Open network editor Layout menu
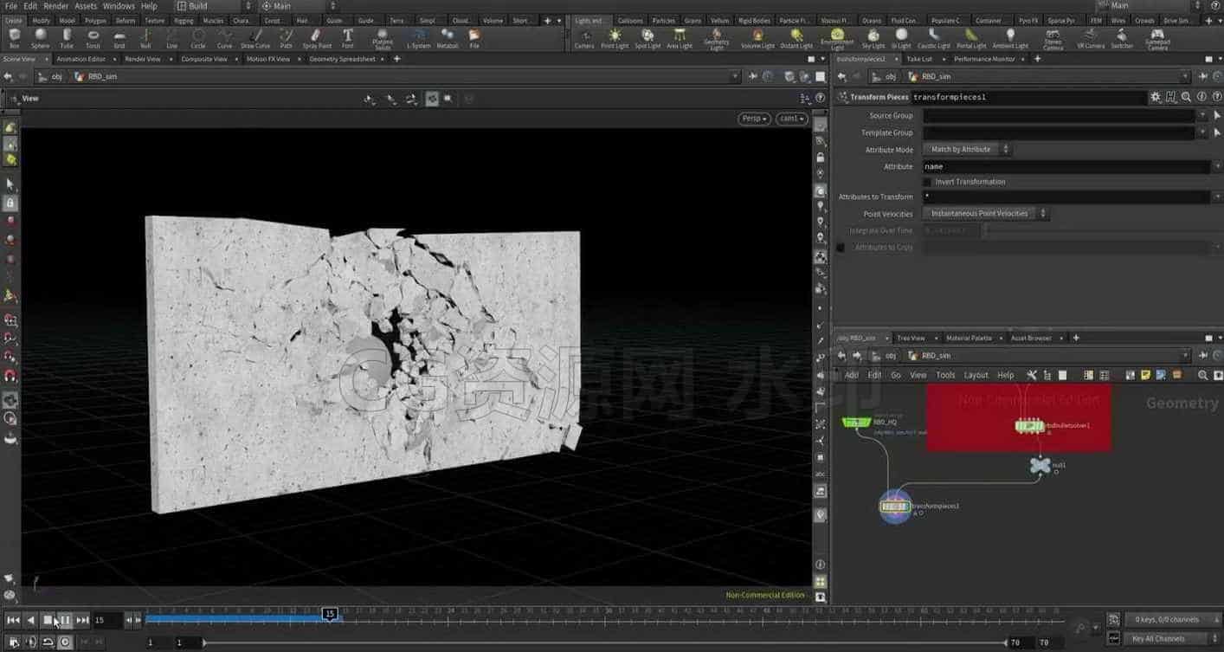Viewport: 1224px width, 652px height. tap(976, 375)
